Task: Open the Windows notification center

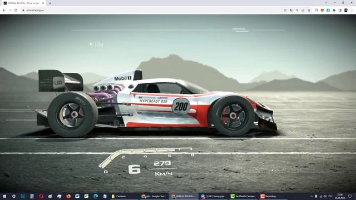Action: (x=350, y=196)
